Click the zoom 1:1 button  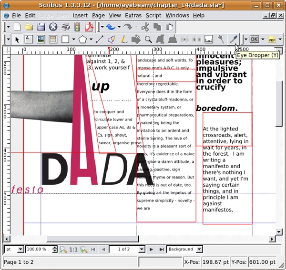click(x=73, y=249)
